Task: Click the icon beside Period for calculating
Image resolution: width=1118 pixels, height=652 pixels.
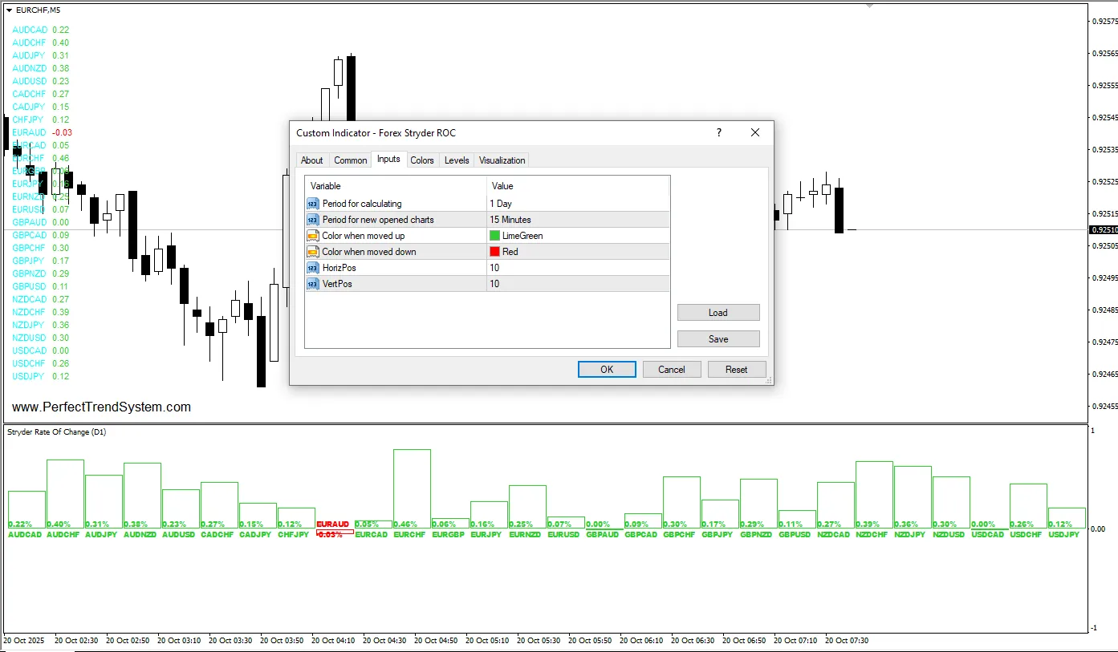Action: [x=313, y=204]
